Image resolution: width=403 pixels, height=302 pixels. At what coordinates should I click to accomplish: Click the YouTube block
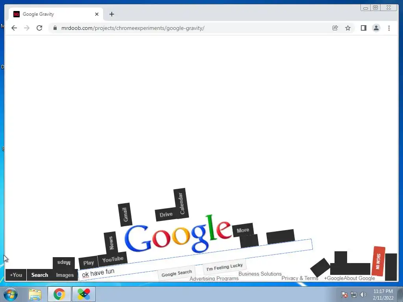pos(113,260)
